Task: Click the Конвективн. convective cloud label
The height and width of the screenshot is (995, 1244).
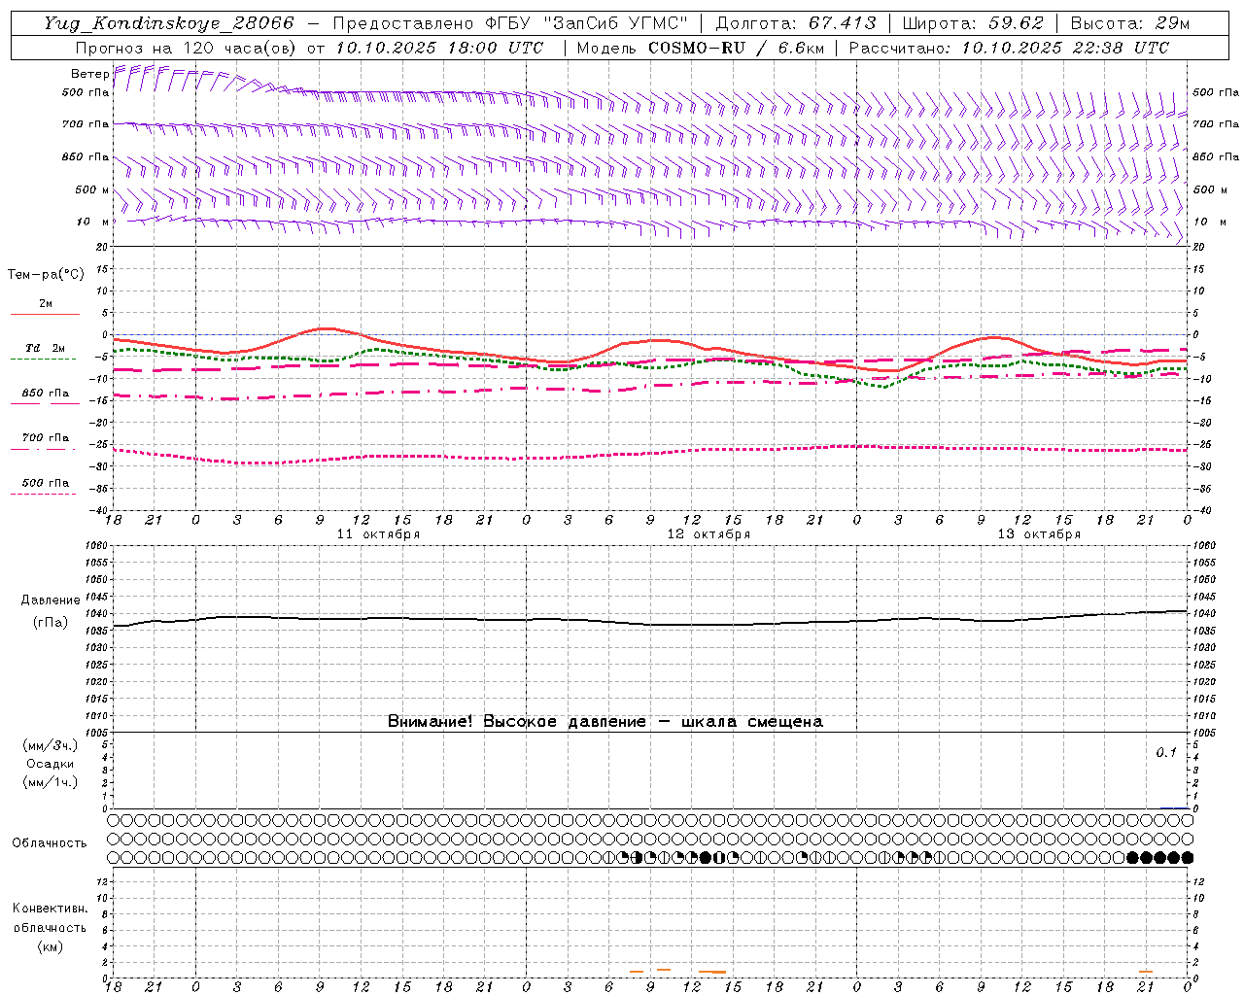Action: coord(51,909)
